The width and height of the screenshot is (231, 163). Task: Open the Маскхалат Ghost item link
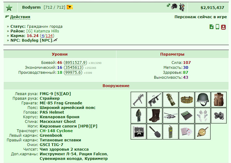[58, 121]
